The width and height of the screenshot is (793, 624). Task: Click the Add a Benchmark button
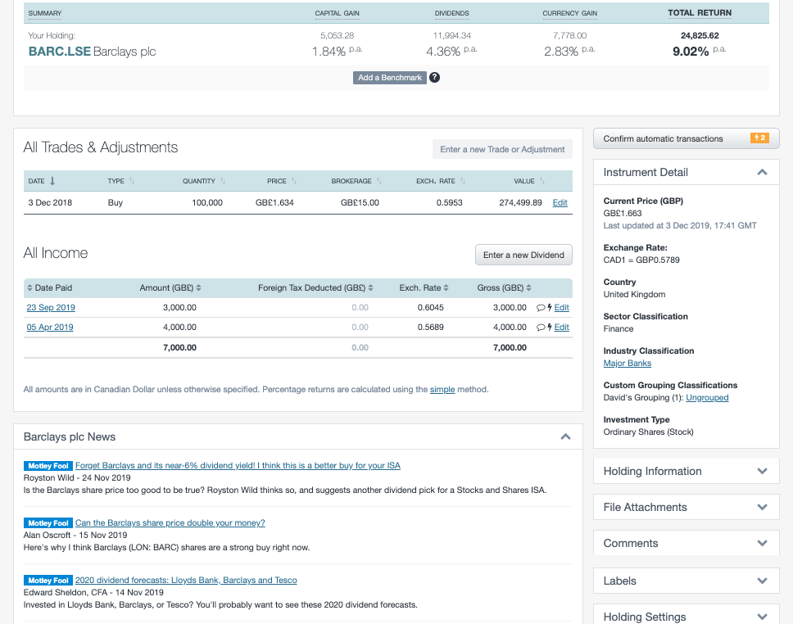pos(389,78)
